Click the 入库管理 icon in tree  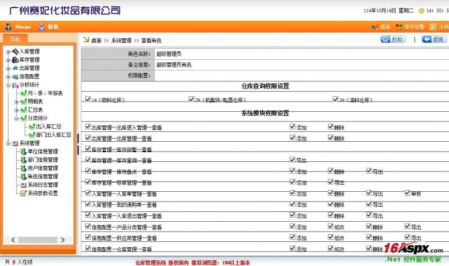pos(15,51)
